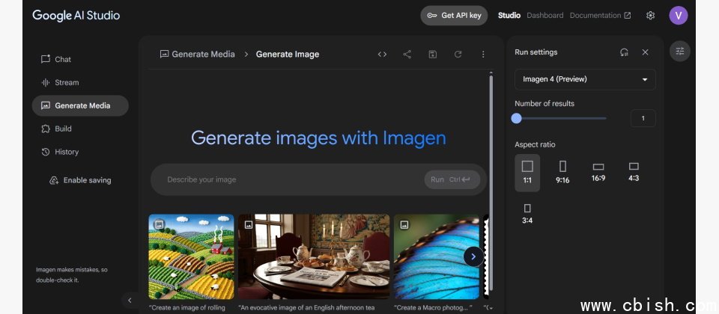Screen dimensions: 719x314
Task: Open History in the sidebar
Action: [80, 152]
